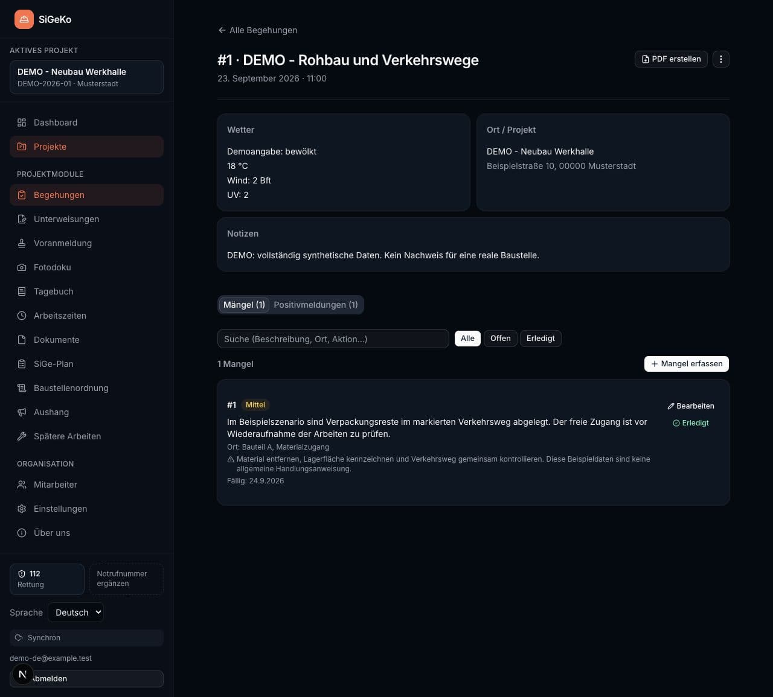
Task: Click Notrufnummer ergänzen button
Action: pyautogui.click(x=126, y=579)
